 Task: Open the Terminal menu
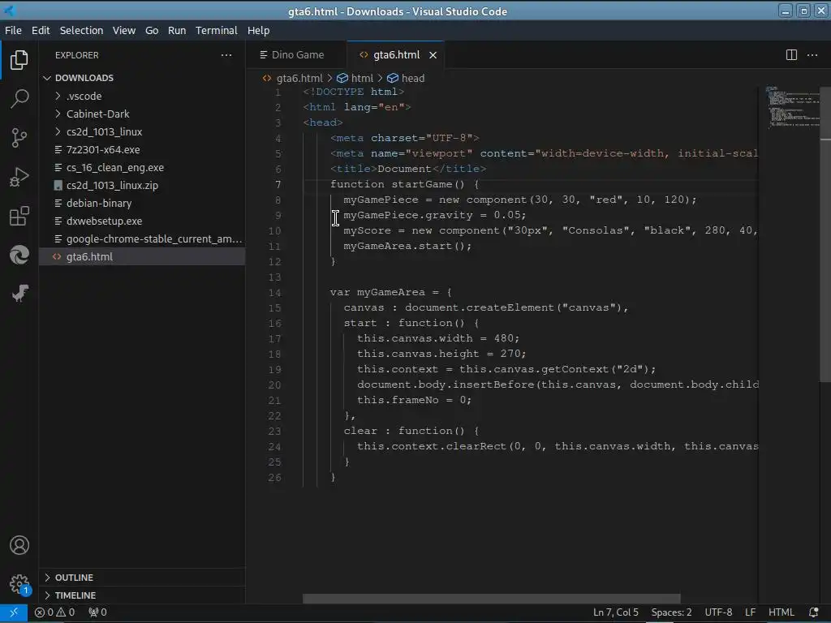click(x=216, y=30)
